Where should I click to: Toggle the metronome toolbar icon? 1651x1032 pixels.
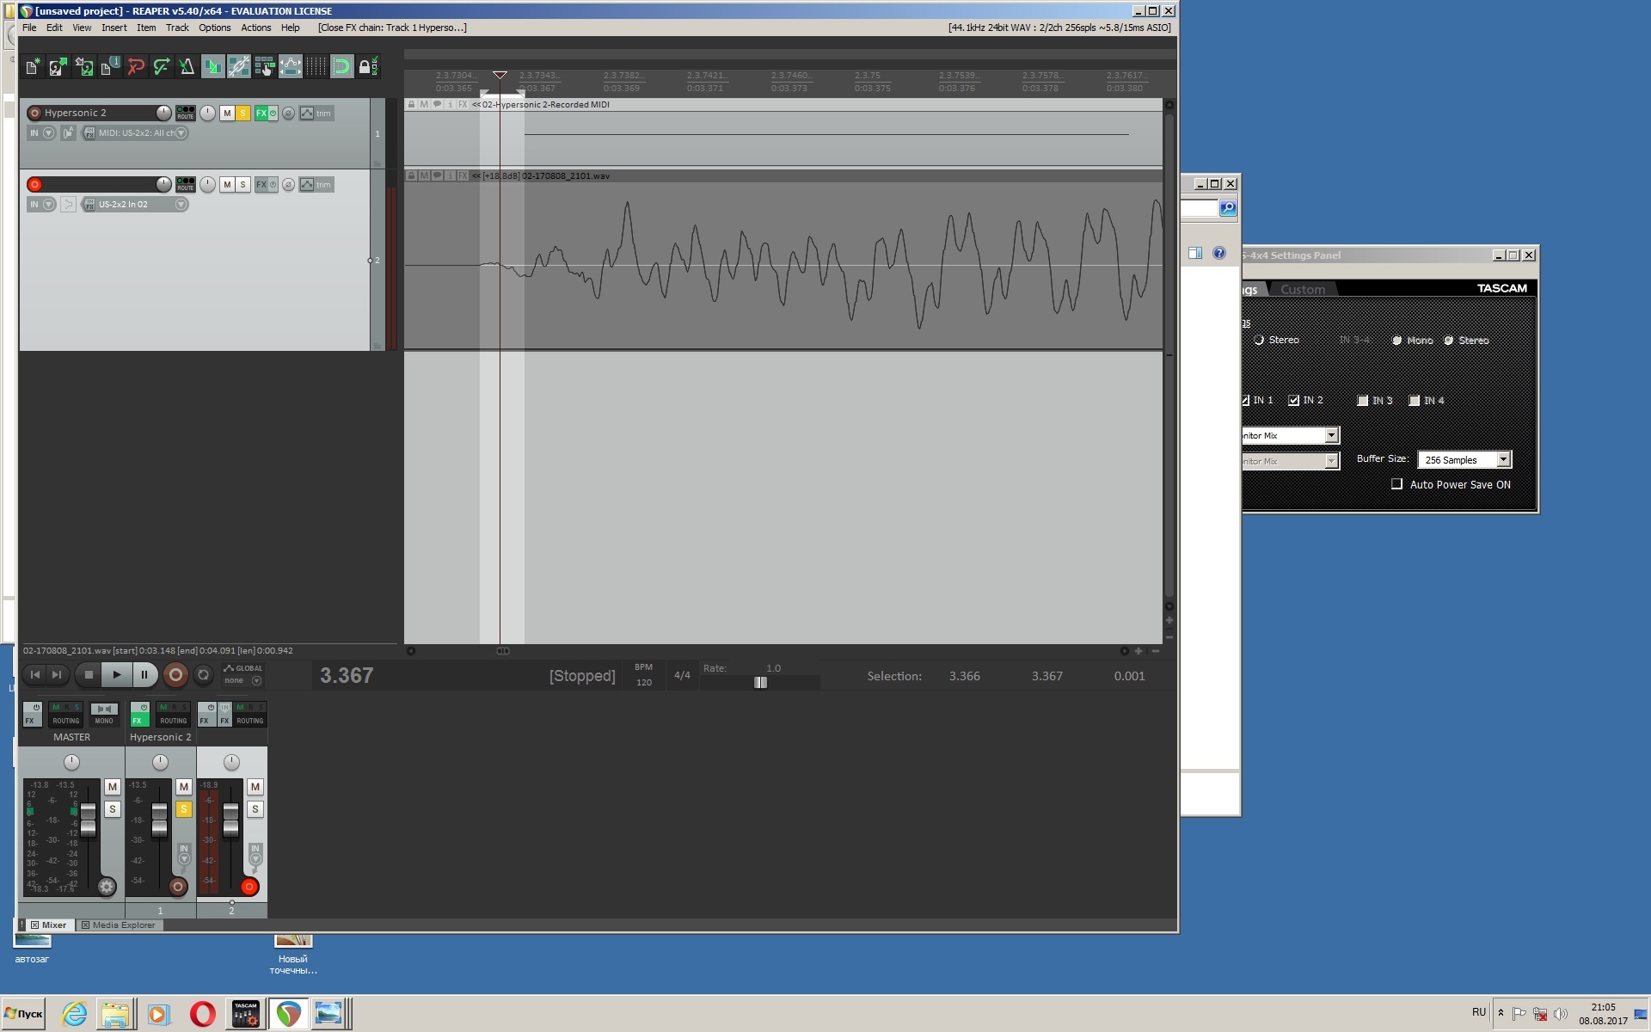coord(187,66)
